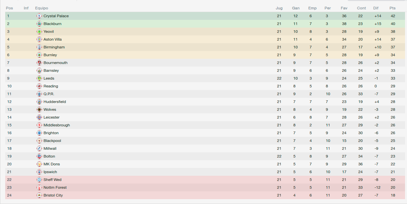The image size is (407, 204).
Task: Click the MK Dons club crest
Action: pyautogui.click(x=39, y=164)
